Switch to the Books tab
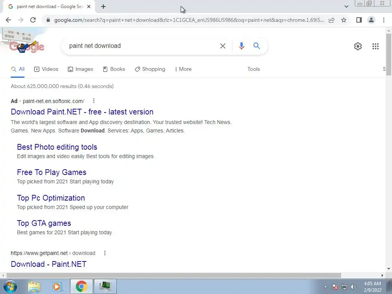Image resolution: width=392 pixels, height=294 pixels. coord(114,69)
